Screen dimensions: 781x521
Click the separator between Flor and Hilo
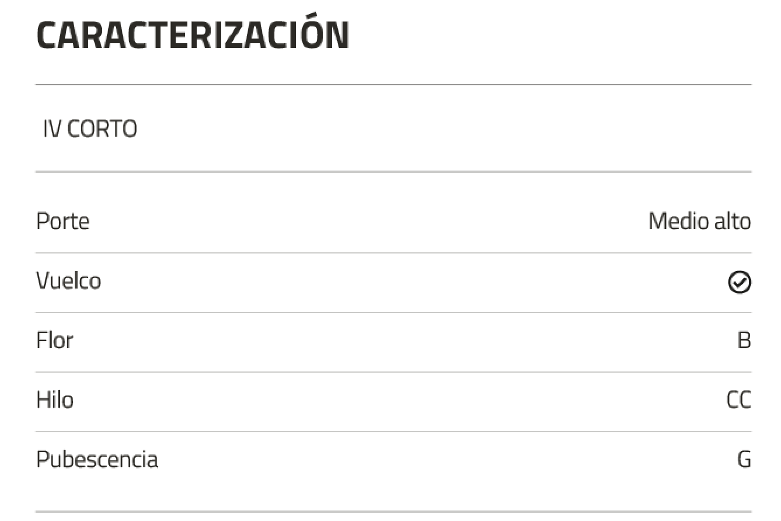coord(393,372)
